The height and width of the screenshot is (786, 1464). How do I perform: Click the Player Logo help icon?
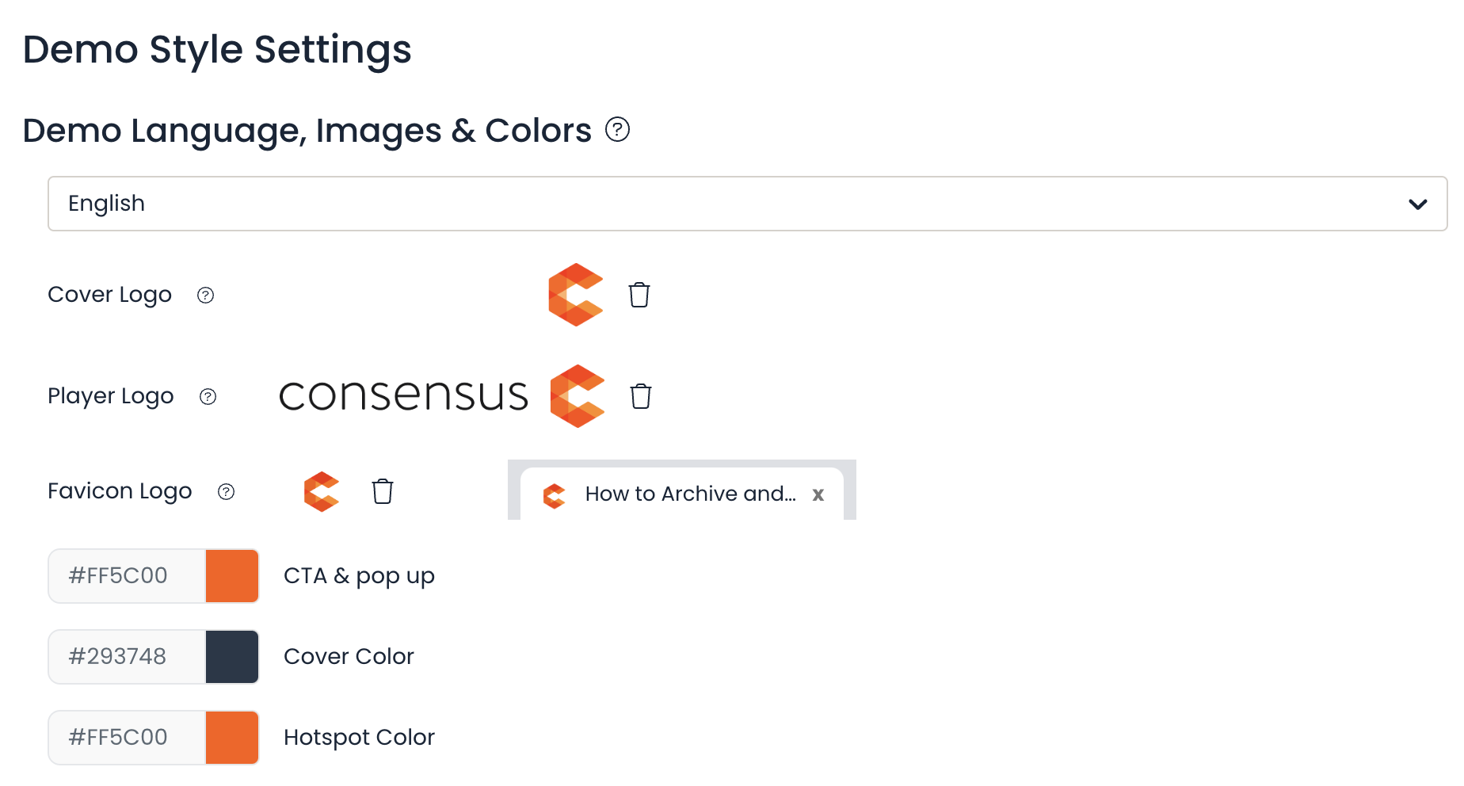click(x=208, y=397)
